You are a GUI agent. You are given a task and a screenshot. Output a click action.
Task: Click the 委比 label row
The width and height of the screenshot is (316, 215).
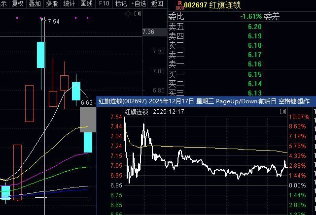coord(176,16)
